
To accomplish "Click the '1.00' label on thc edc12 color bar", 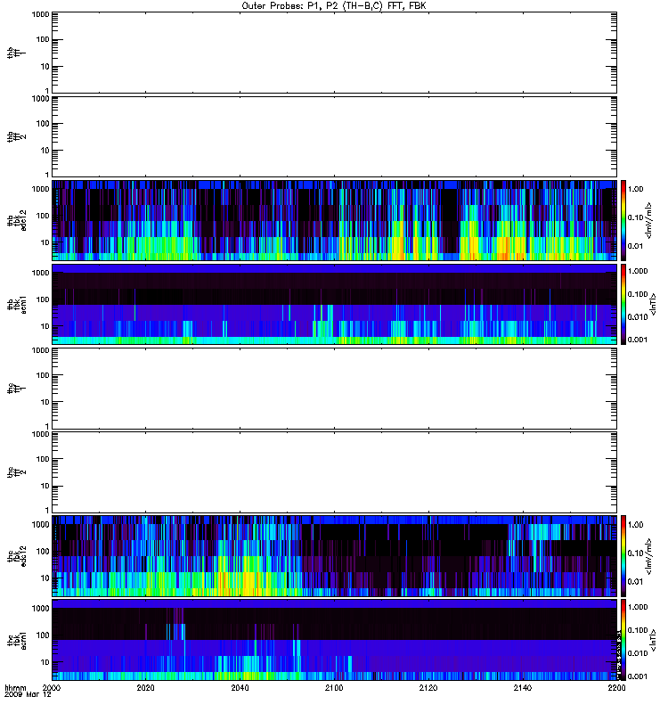I will point(635,525).
